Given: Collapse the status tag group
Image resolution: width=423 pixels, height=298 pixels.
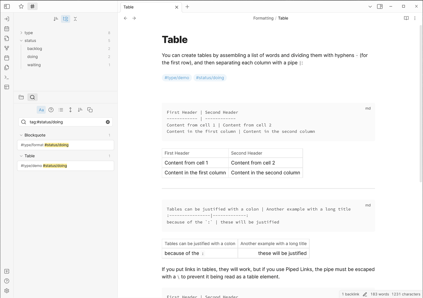Looking at the screenshot, I should click(x=21, y=41).
